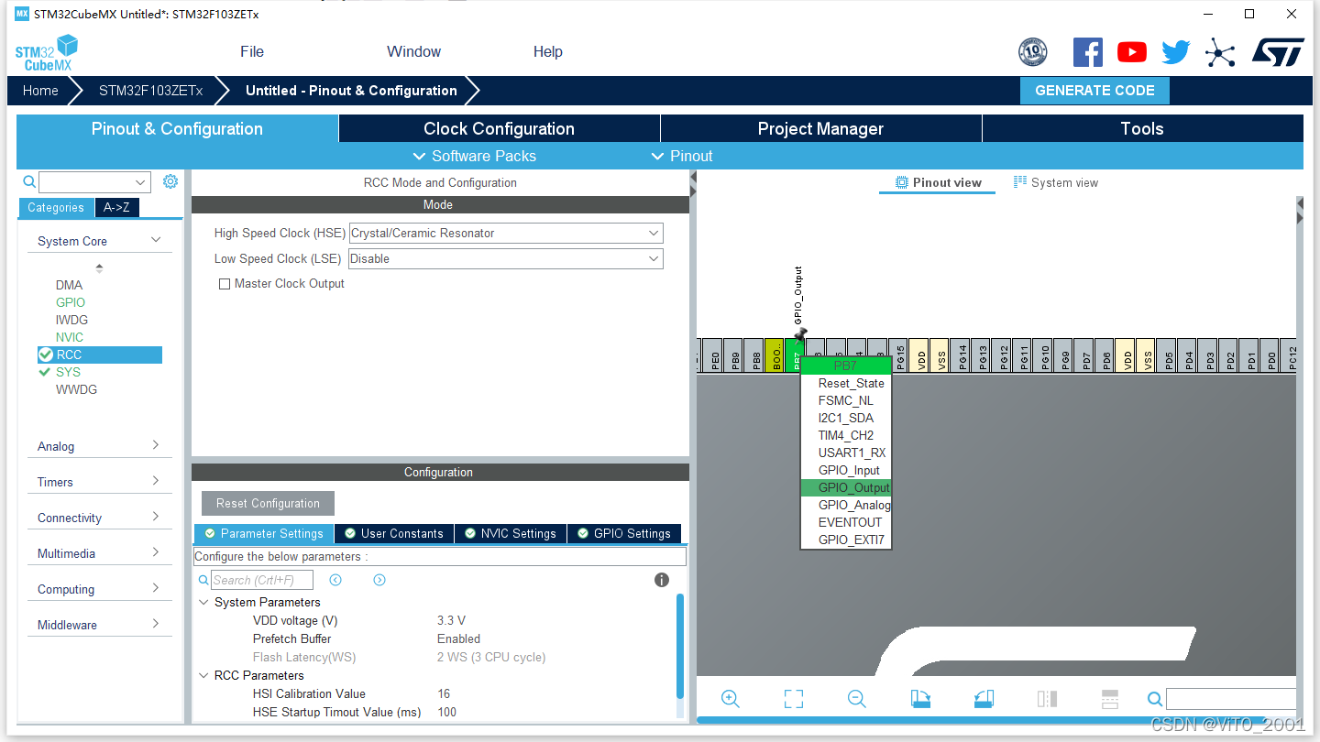This screenshot has height=742, width=1320.
Task: Switch to Project Manager tab
Action: pos(820,128)
